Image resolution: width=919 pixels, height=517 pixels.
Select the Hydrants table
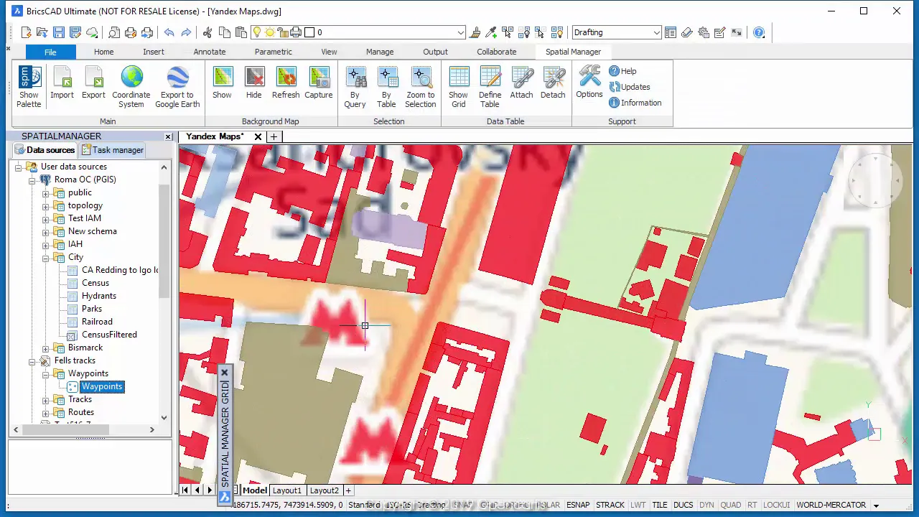pos(99,296)
